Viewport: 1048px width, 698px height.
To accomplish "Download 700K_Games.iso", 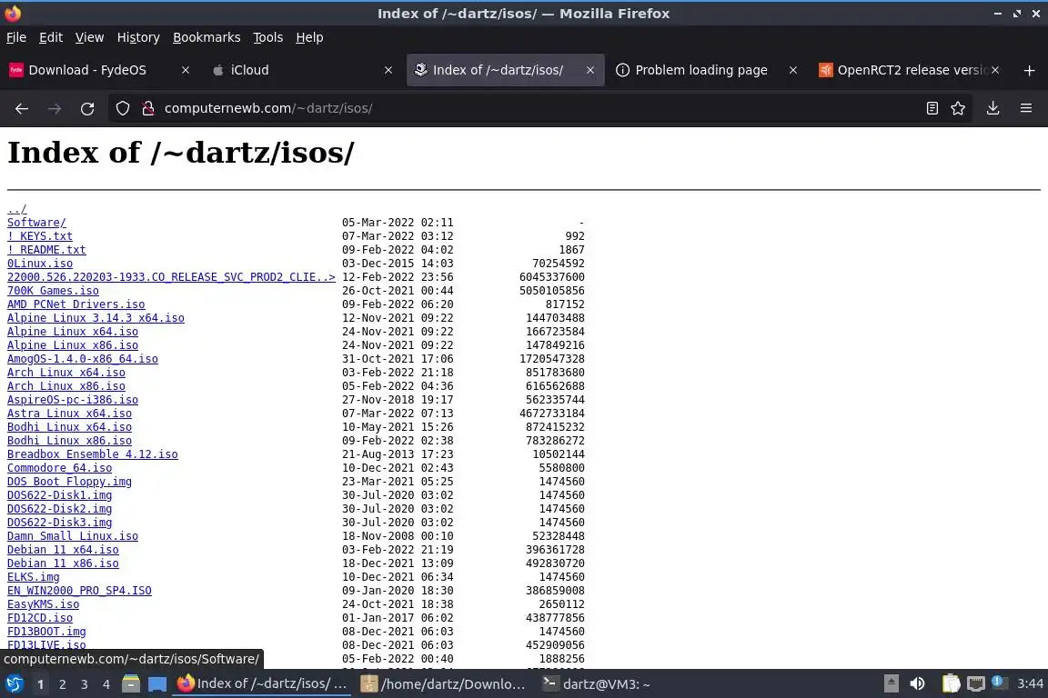I will [x=53, y=291].
